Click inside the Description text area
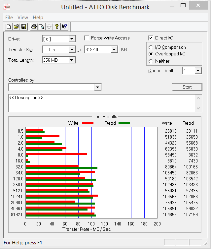The image size is (211, 249). click(x=99, y=103)
